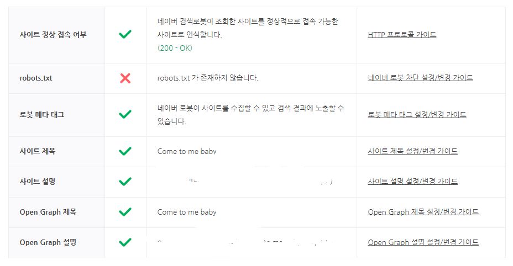Open 사이트 설명 설정/변경 가이드 link

(x=412, y=181)
